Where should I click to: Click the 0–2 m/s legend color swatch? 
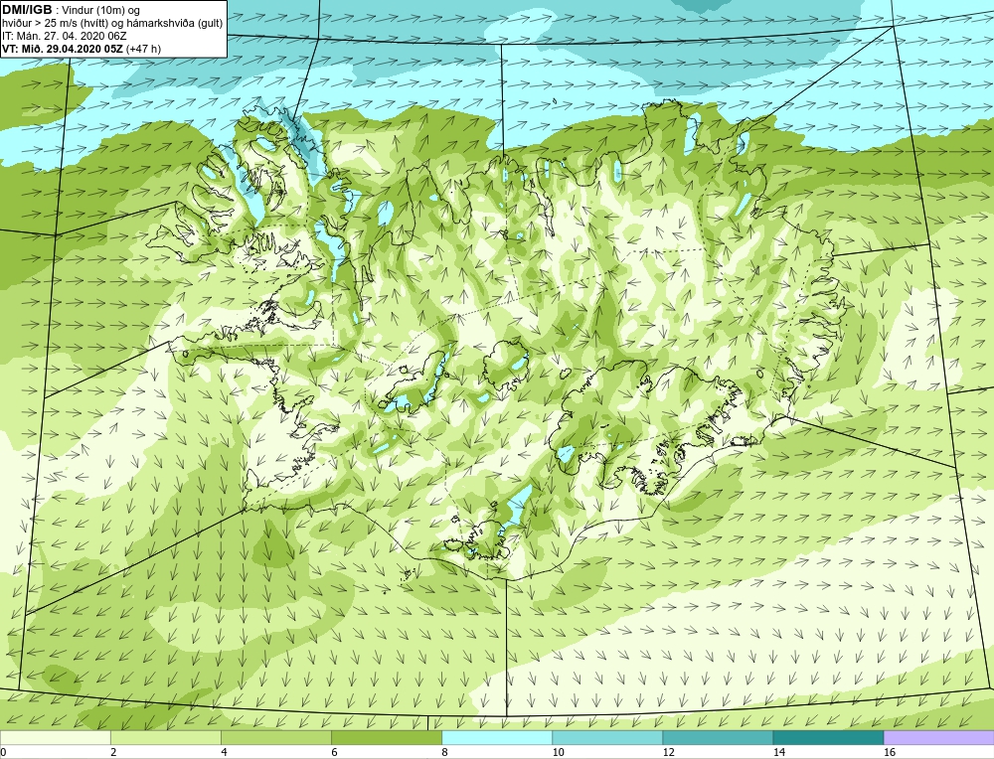(x=55, y=737)
